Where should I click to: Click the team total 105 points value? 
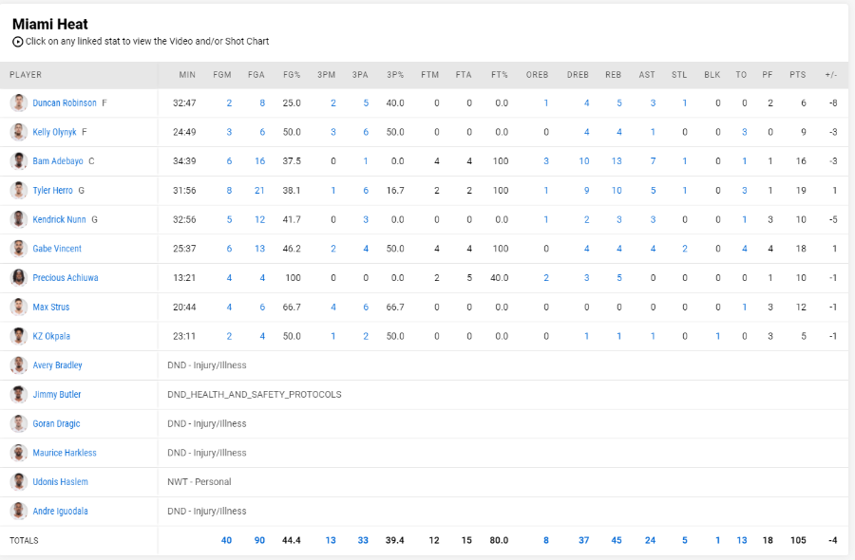point(798,540)
